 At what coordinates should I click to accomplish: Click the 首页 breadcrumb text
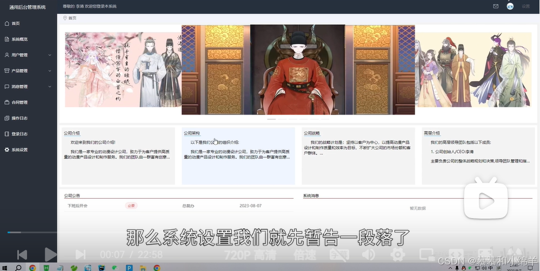pyautogui.click(x=72, y=18)
